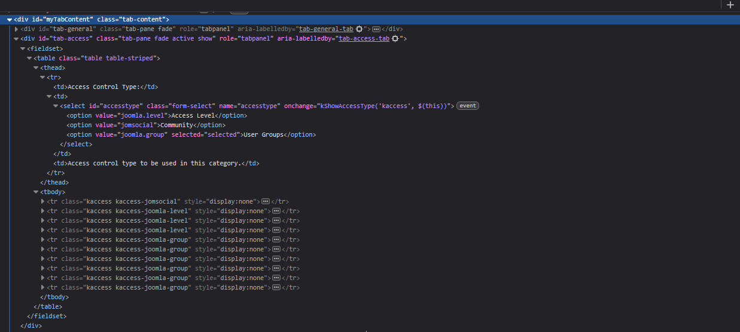Collapse the fieldset node
Image resolution: width=740 pixels, height=332 pixels.
click(x=23, y=48)
